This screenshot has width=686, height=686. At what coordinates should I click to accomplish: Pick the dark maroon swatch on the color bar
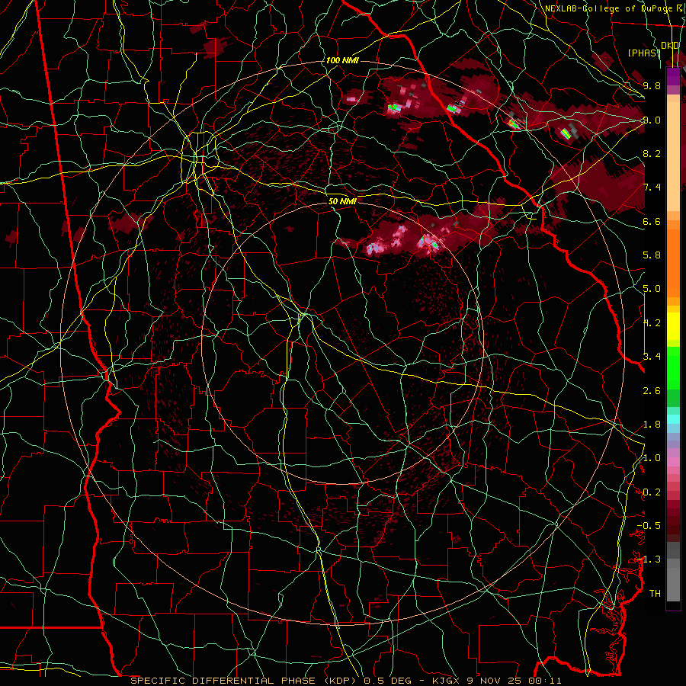tap(673, 521)
